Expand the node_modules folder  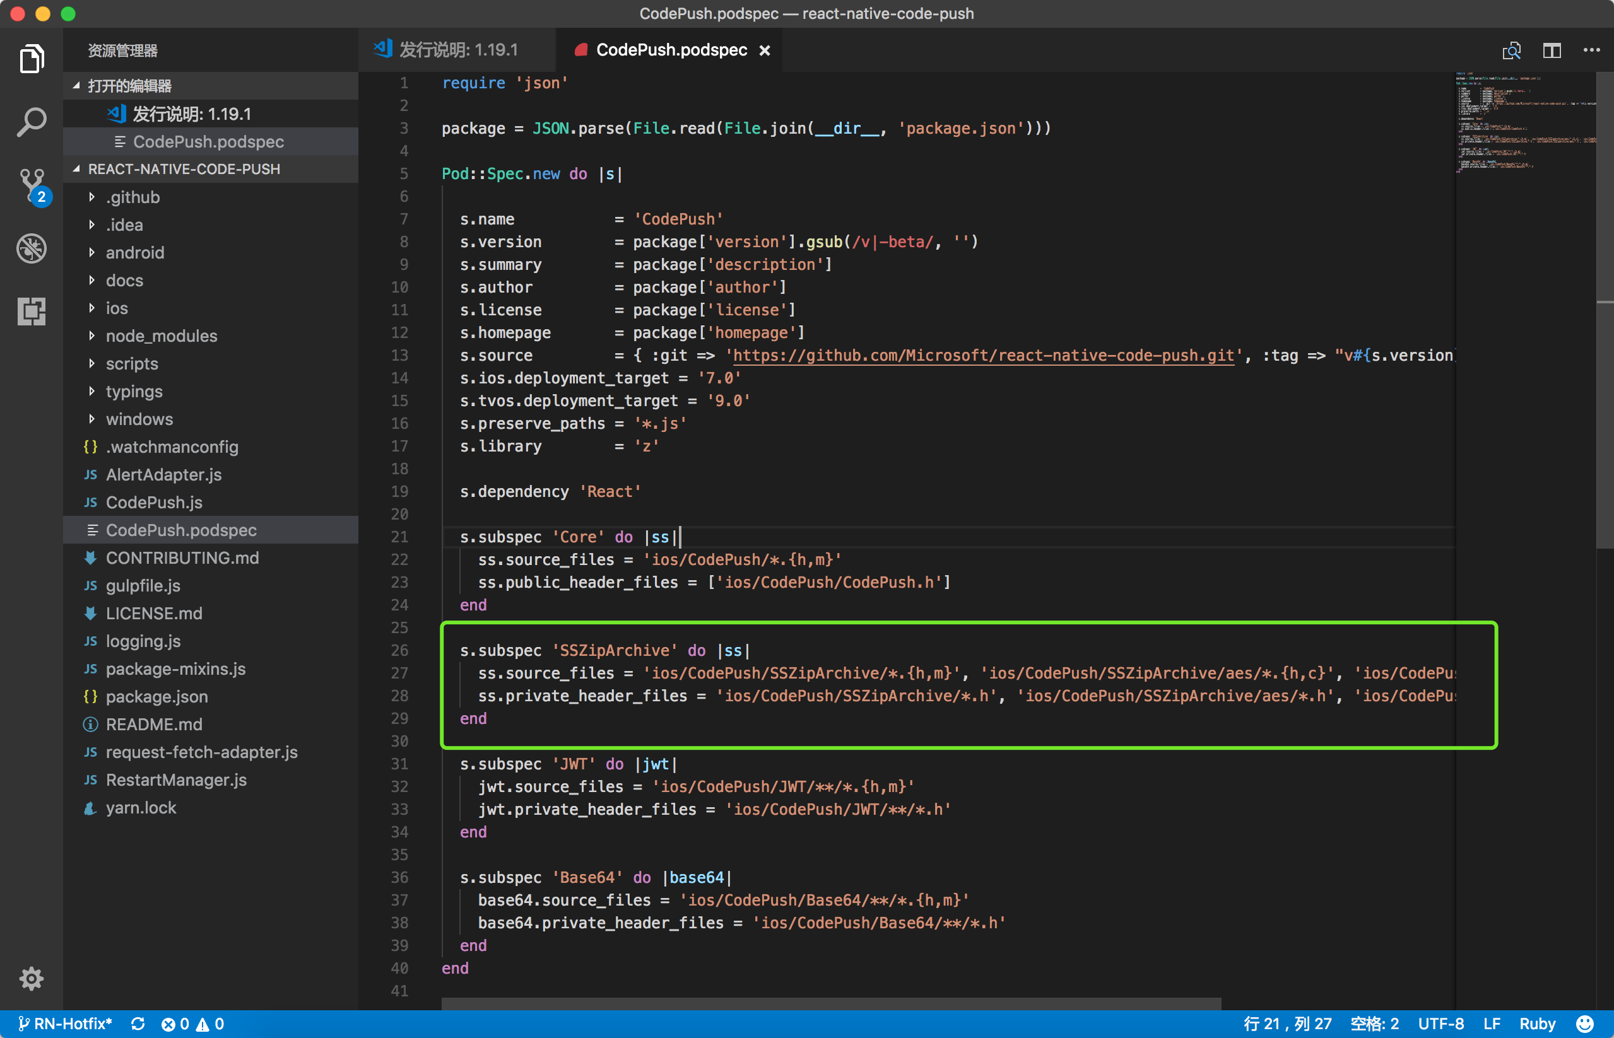click(160, 335)
